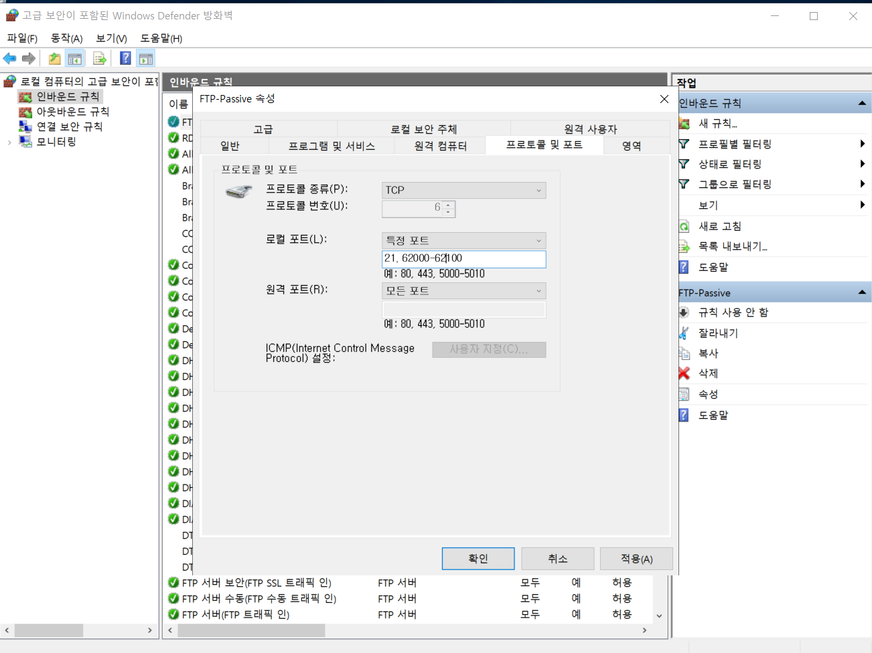Click 도움말 under 인바운드 규칙 actions

click(x=713, y=267)
